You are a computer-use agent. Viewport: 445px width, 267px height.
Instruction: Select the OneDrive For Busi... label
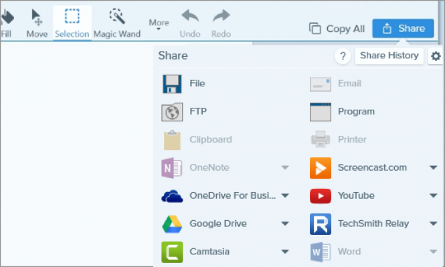click(x=233, y=195)
